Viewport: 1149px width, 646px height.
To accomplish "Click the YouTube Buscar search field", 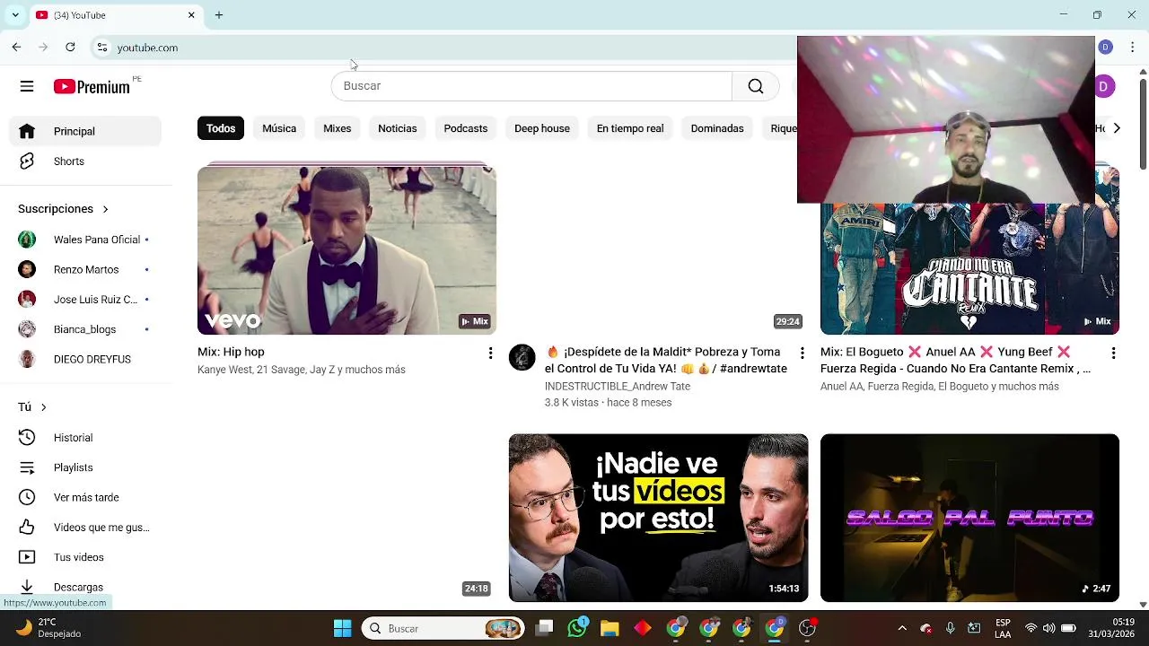I will coord(531,86).
